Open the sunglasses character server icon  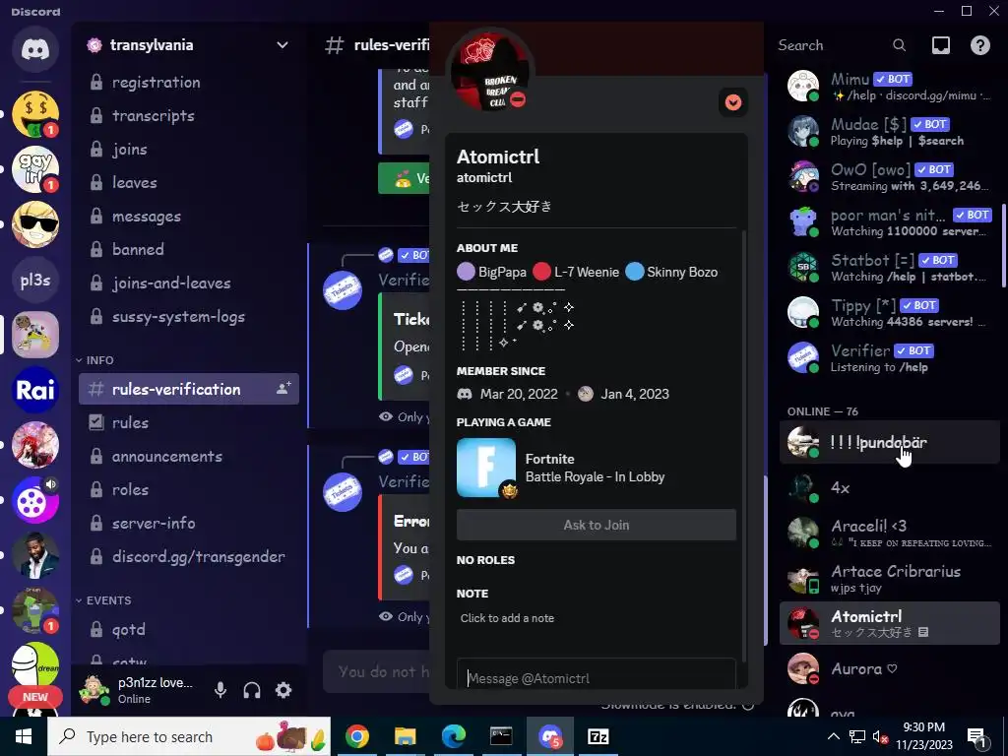tap(35, 224)
